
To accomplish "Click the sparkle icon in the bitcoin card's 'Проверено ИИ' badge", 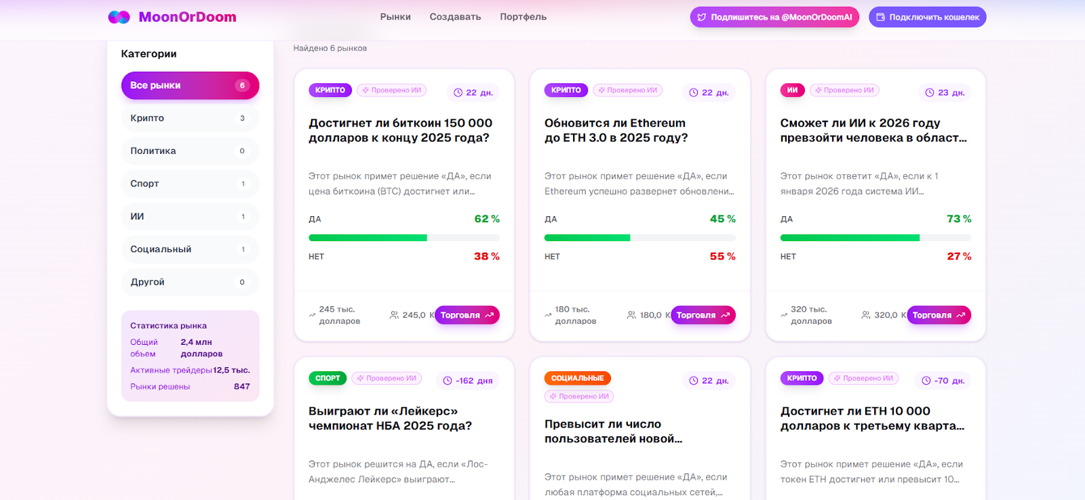I will pos(366,90).
